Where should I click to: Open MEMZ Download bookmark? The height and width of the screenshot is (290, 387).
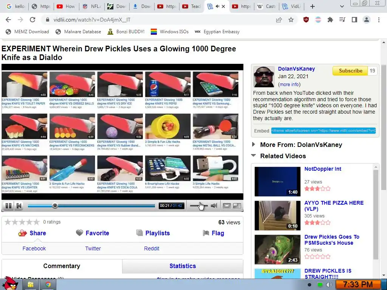tap(27, 32)
